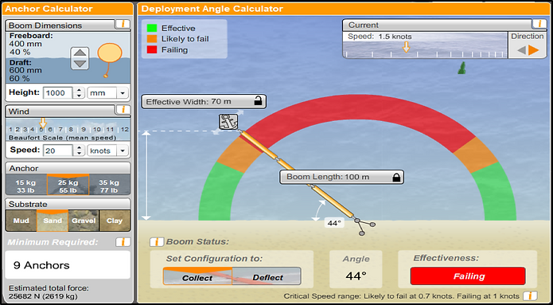Viewport: 553px width, 305px height.
Task: Select Beaufort scale value 12
Action: (x=124, y=130)
